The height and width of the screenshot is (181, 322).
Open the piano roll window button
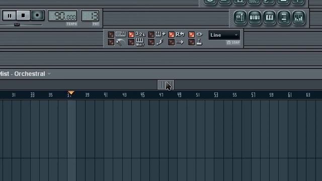(270, 18)
